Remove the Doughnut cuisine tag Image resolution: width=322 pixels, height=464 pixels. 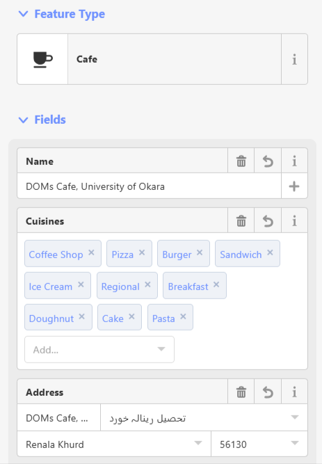81,317
